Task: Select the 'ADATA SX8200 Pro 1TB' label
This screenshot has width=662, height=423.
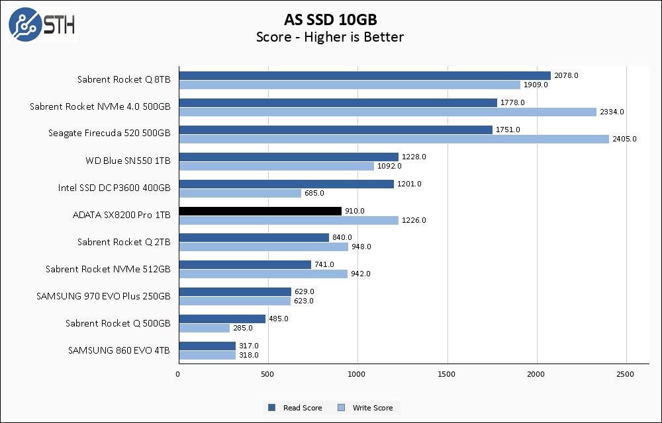Action: [122, 215]
